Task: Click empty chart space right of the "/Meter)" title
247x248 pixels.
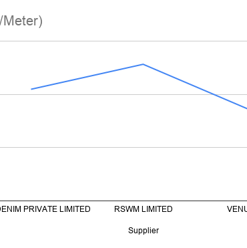Action: 145,21
